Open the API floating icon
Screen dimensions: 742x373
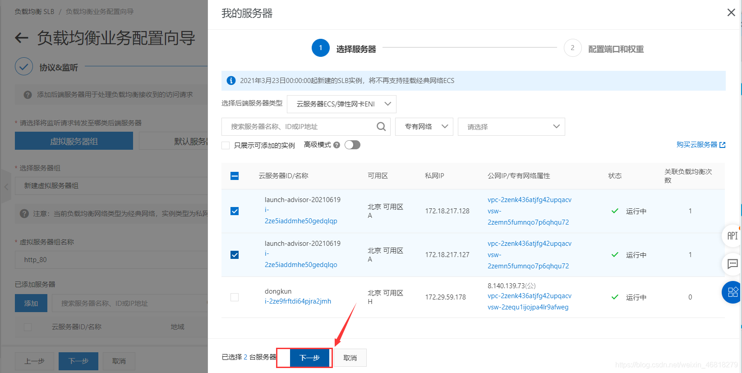coord(732,235)
